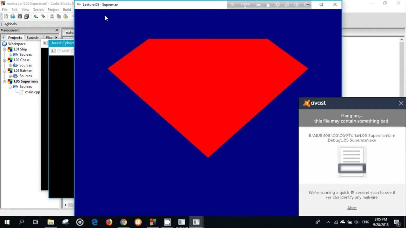The image size is (406, 228).
Task: Click the Code::Blocks taskbar icon
Action: click(153, 222)
